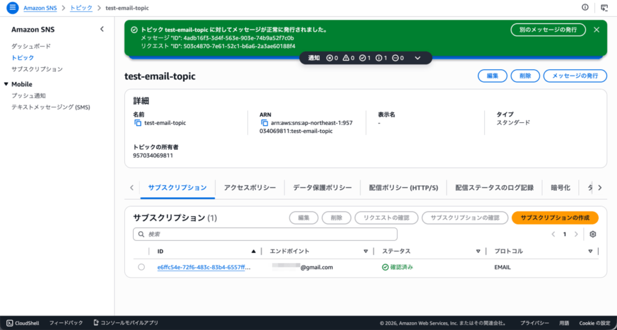Click Amazon SNS breadcrumb link
617x330 pixels.
[40, 7]
